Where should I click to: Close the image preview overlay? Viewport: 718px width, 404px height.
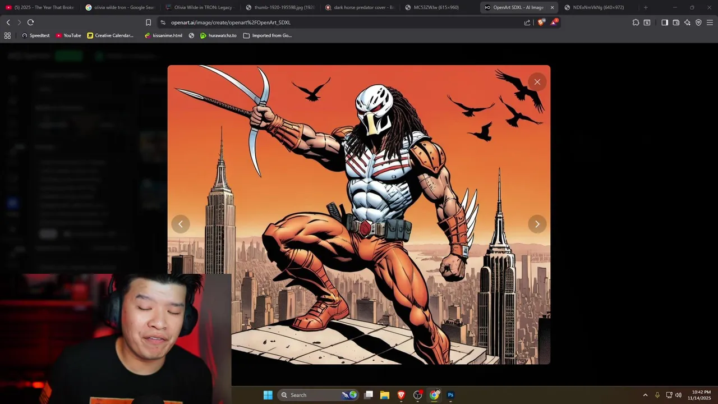point(537,82)
